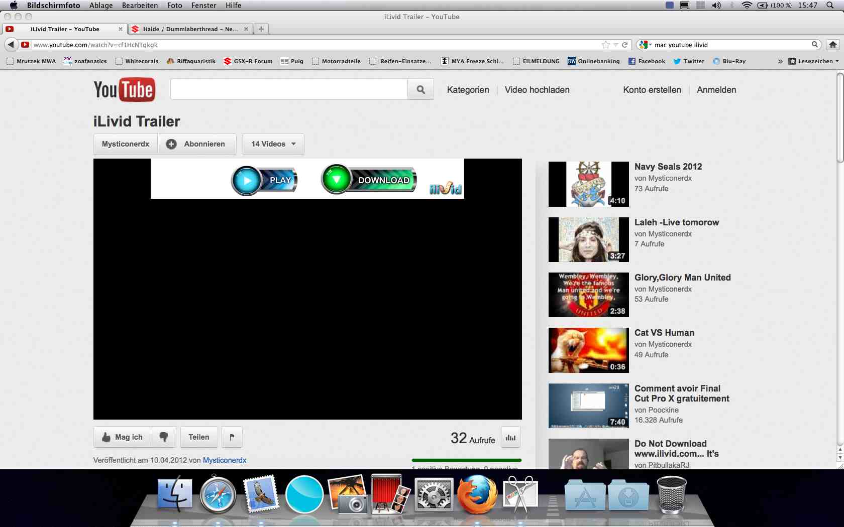
Task: Launch Safari from the Dock
Action: 218,494
